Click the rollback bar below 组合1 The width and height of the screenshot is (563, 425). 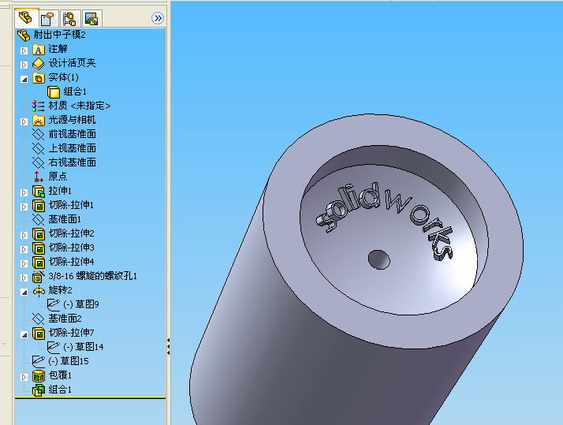click(x=90, y=397)
